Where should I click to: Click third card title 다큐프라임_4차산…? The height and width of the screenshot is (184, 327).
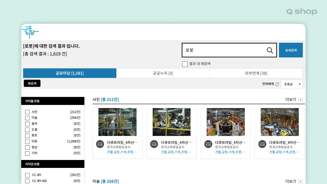230,142
